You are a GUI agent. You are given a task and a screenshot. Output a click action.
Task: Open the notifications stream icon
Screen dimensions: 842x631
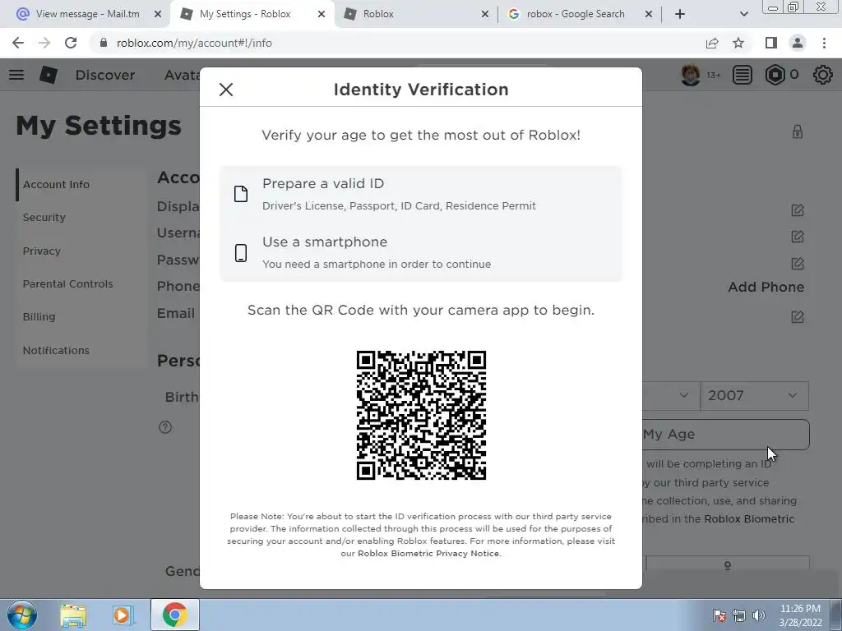click(x=743, y=75)
